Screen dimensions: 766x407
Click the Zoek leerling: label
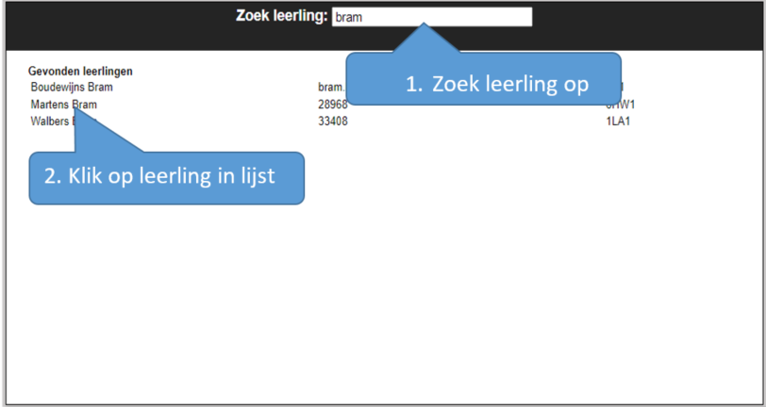pos(281,16)
